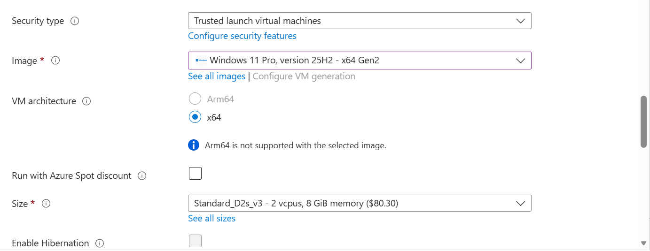Click info icon next to Security type
This screenshot has height=251, width=650.
point(74,21)
